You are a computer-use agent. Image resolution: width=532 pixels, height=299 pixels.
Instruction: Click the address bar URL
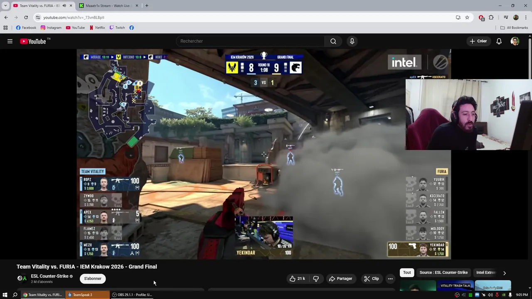click(74, 17)
